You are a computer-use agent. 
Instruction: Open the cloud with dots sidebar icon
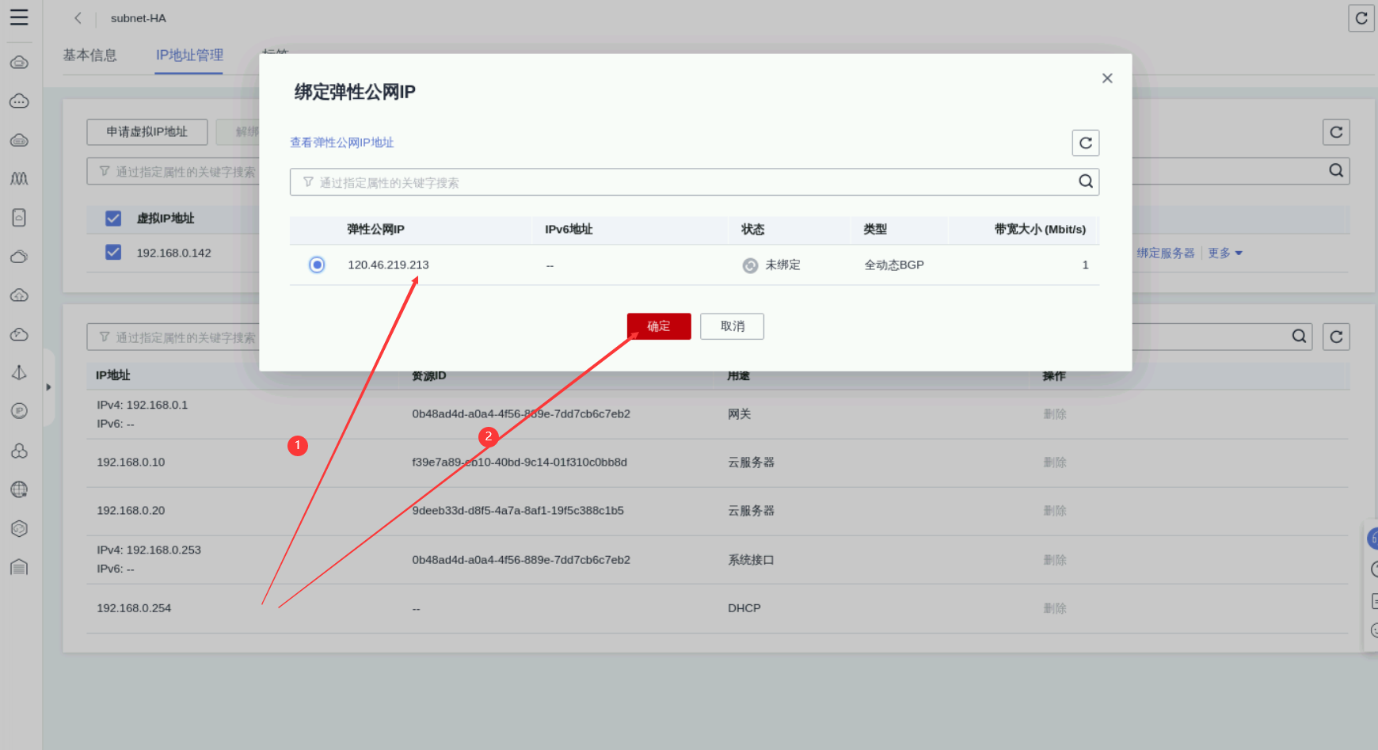[19, 101]
